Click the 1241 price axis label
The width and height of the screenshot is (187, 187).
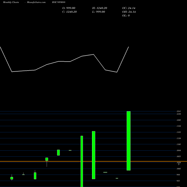pos(179,111)
